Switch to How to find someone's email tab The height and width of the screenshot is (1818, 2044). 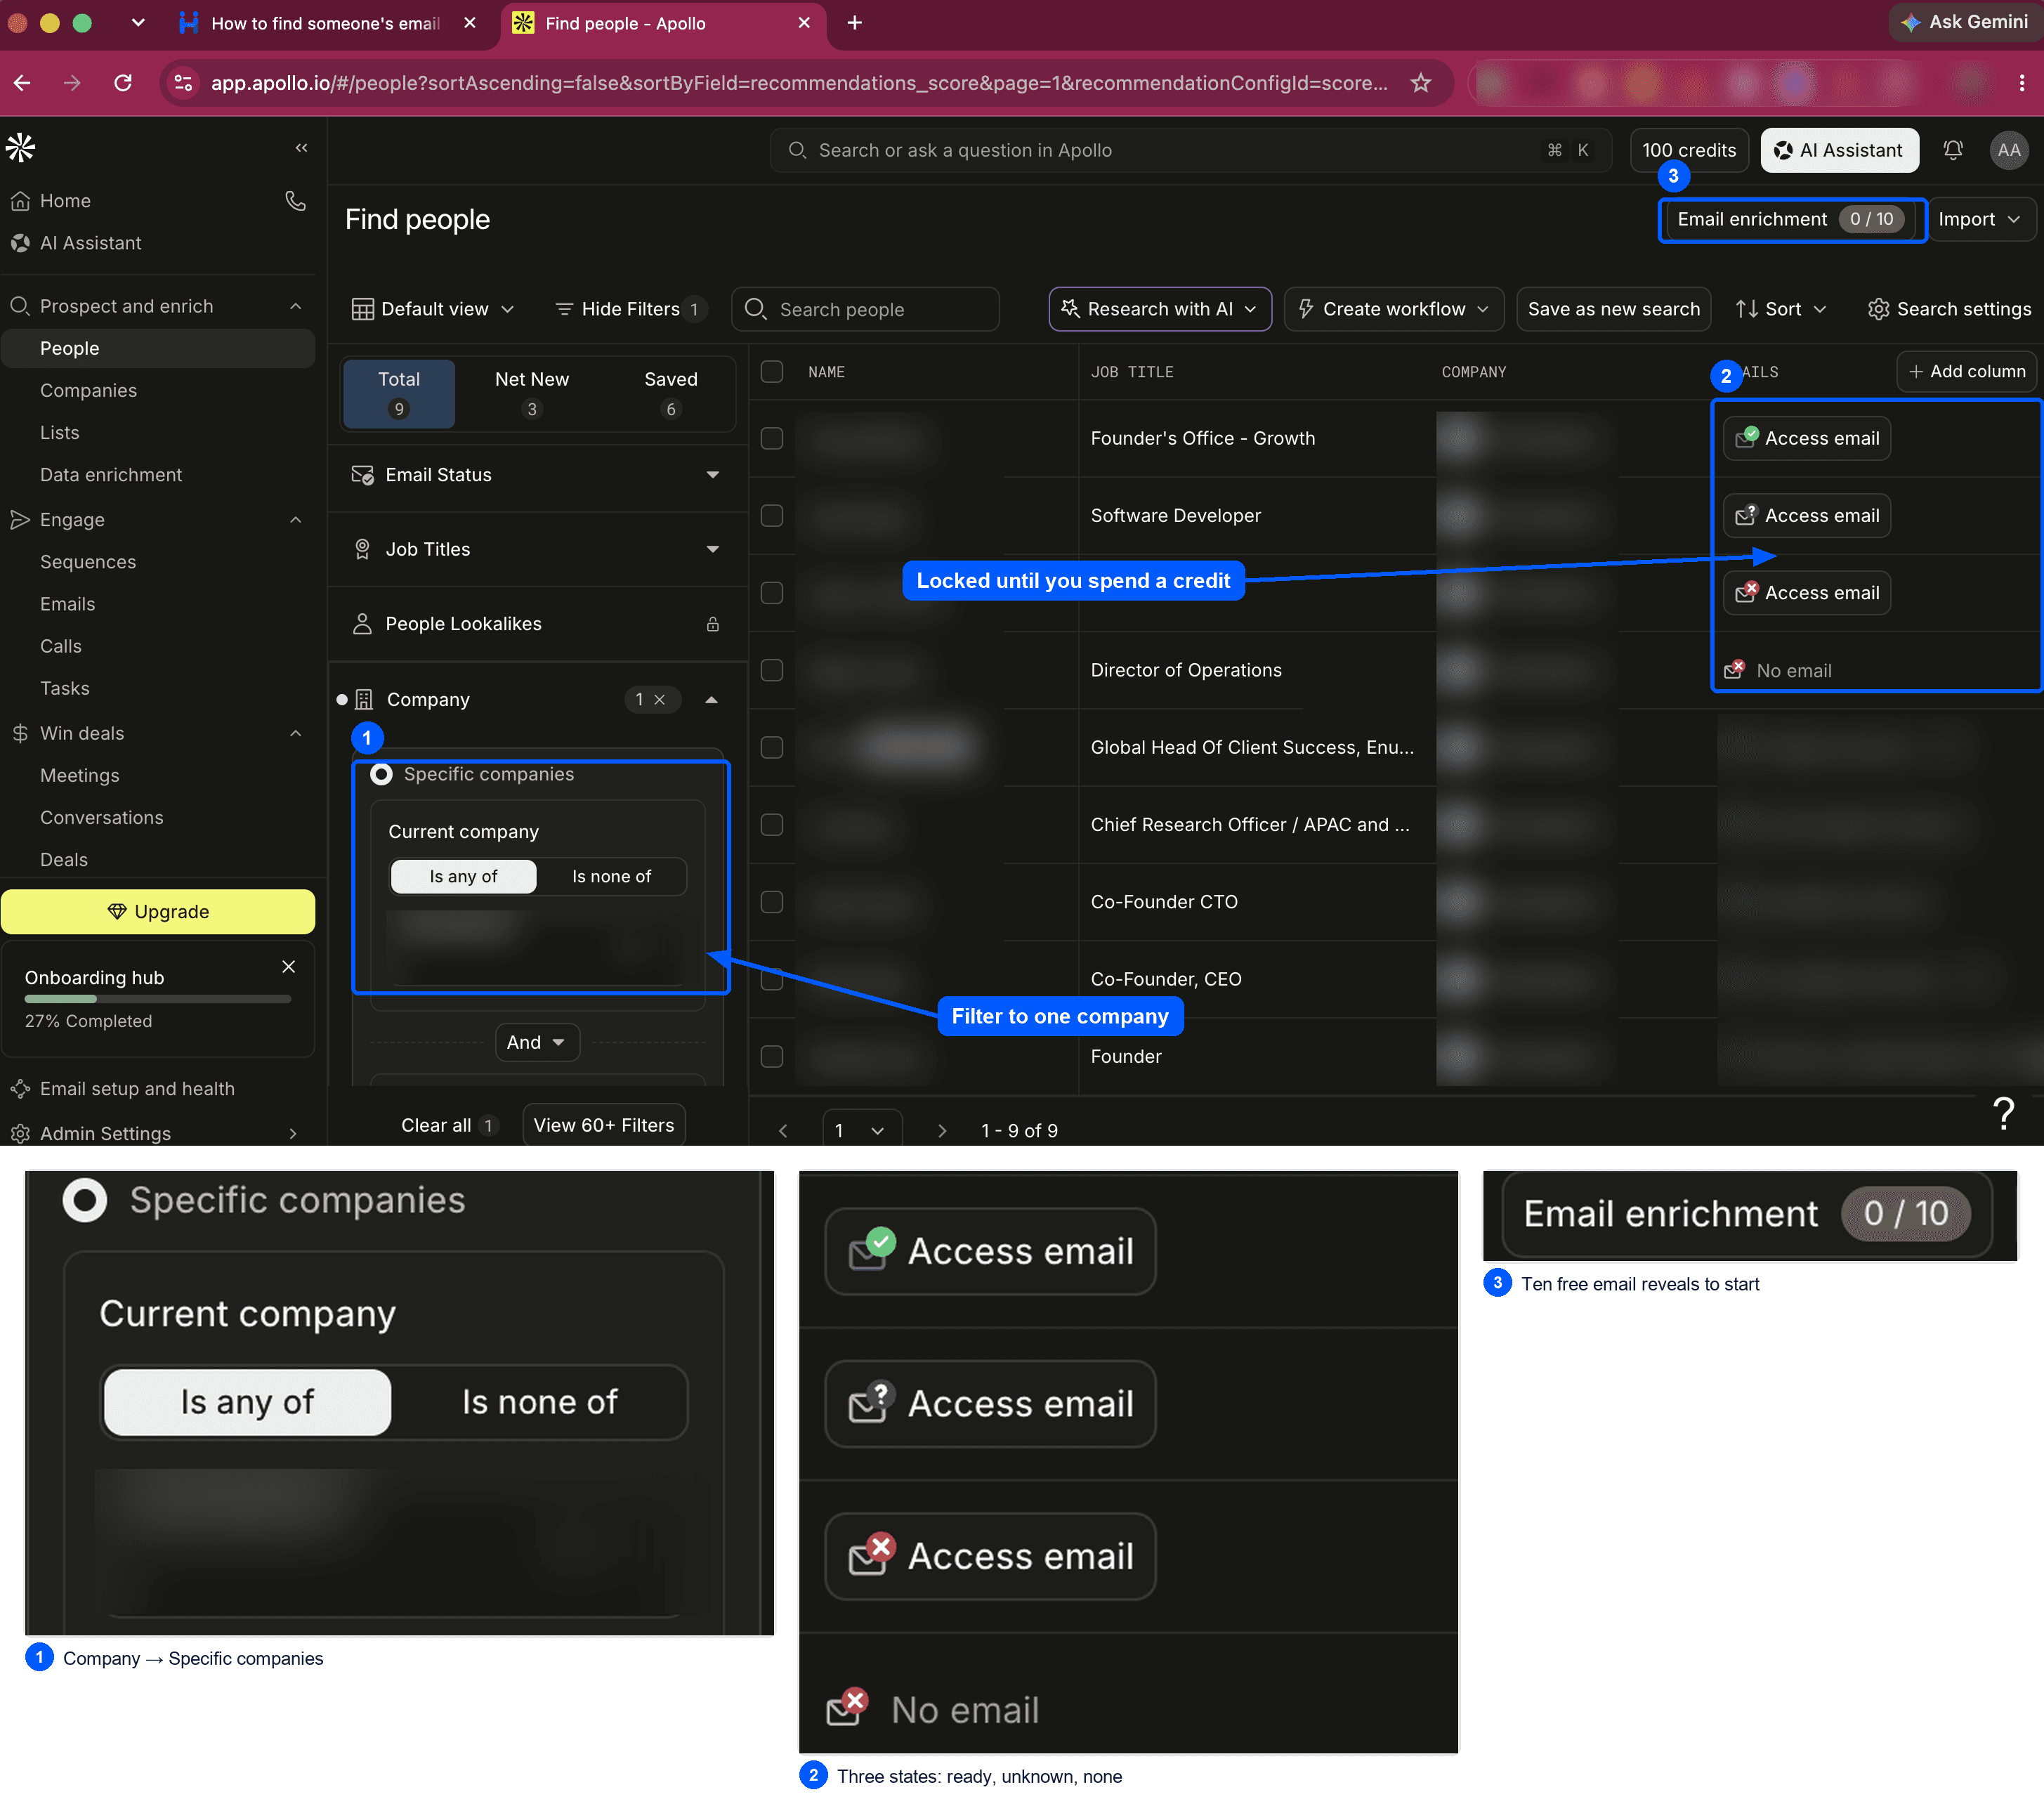(x=325, y=23)
